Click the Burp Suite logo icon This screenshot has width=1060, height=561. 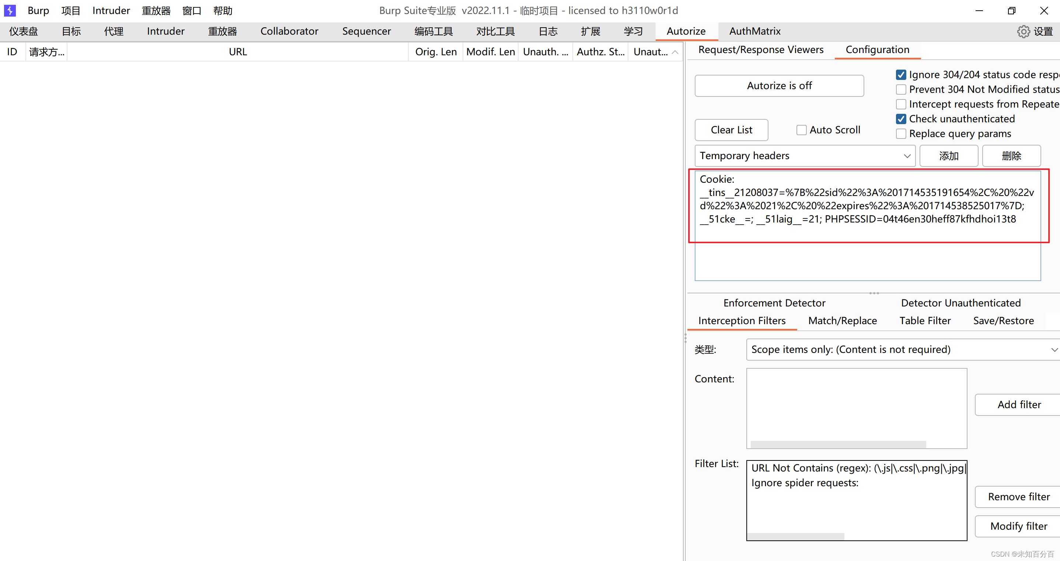10,10
